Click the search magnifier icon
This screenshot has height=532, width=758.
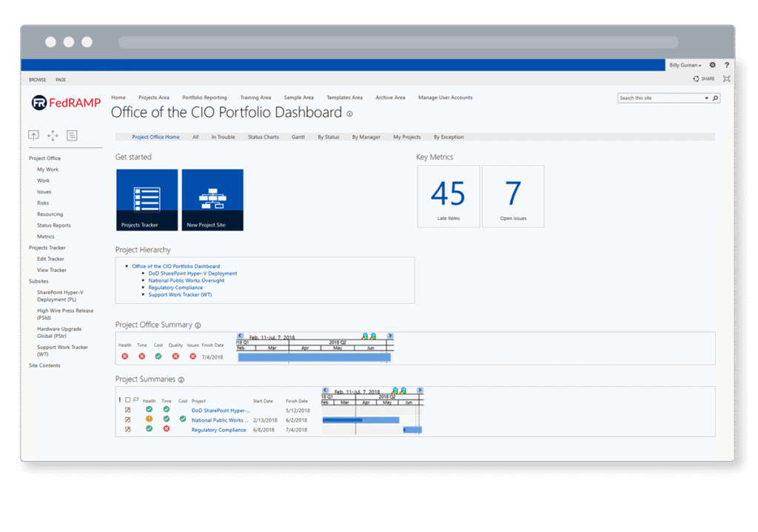715,98
